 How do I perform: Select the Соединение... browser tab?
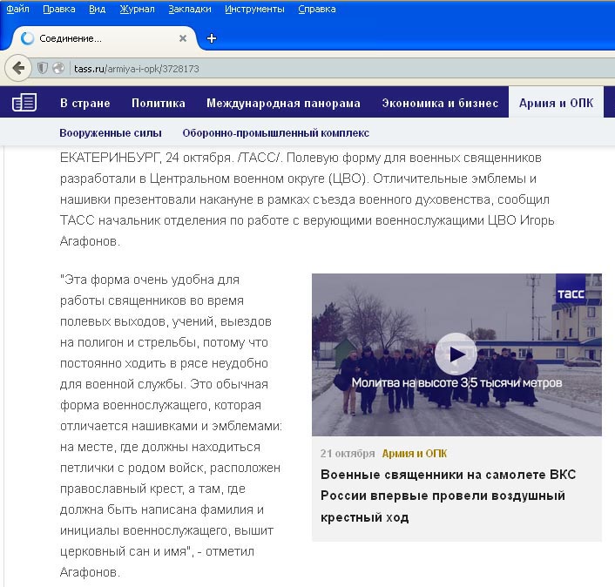coord(103,38)
